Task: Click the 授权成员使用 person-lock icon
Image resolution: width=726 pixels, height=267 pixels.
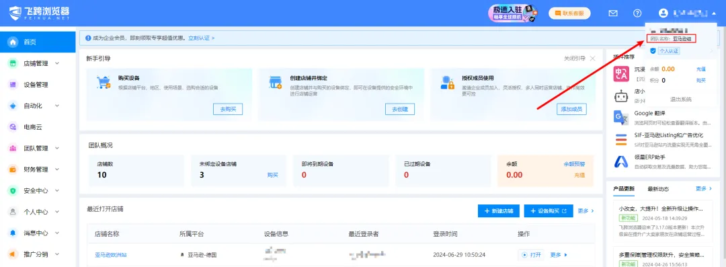Action: (x=447, y=82)
